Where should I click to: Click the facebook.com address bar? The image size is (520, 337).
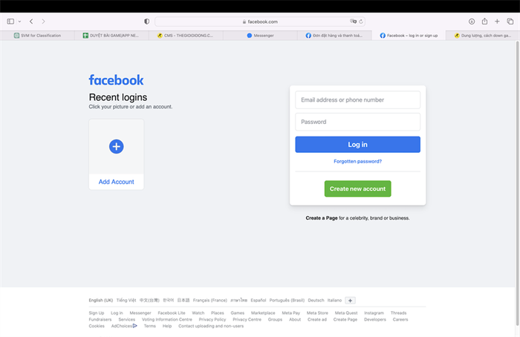click(260, 22)
